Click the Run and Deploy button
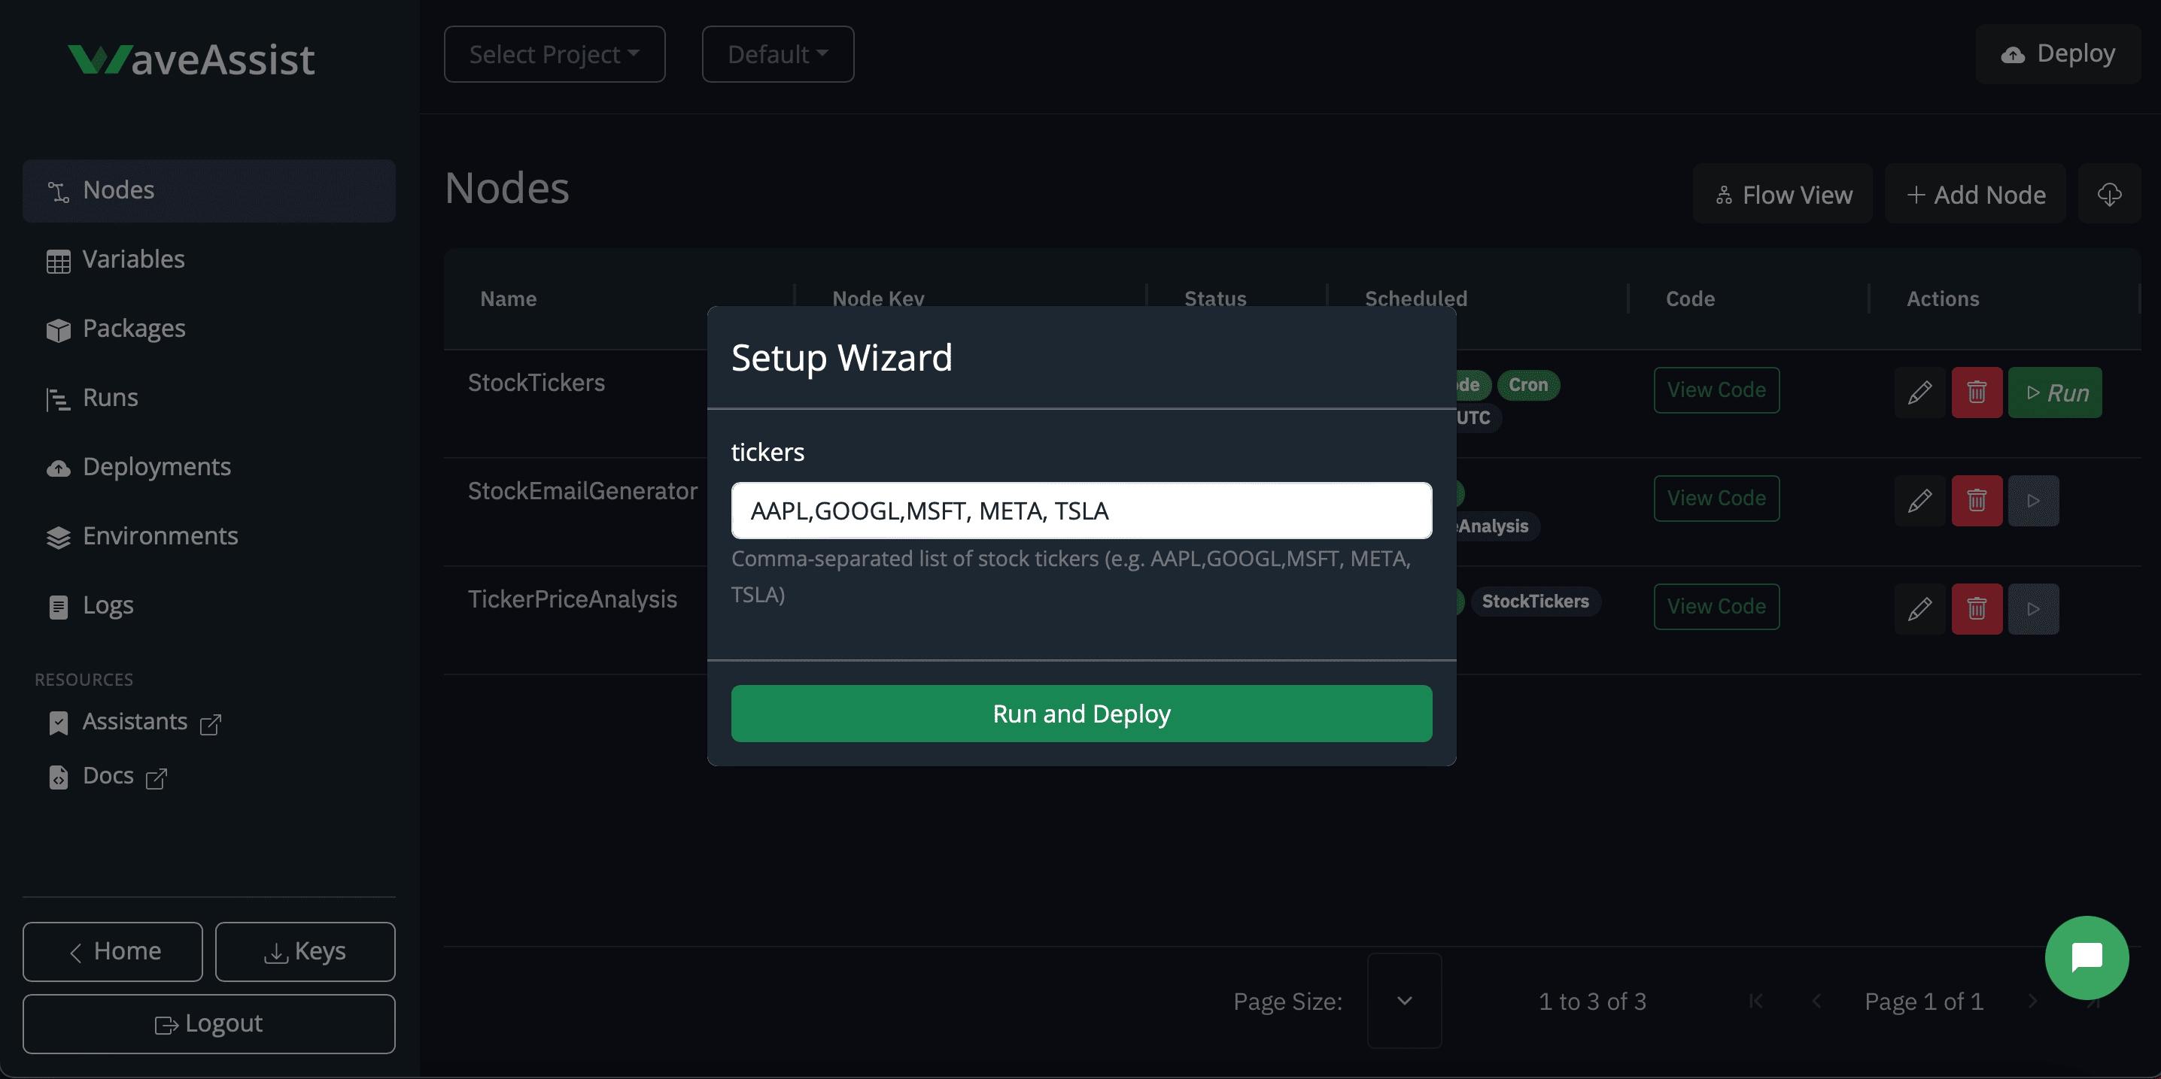 point(1081,714)
